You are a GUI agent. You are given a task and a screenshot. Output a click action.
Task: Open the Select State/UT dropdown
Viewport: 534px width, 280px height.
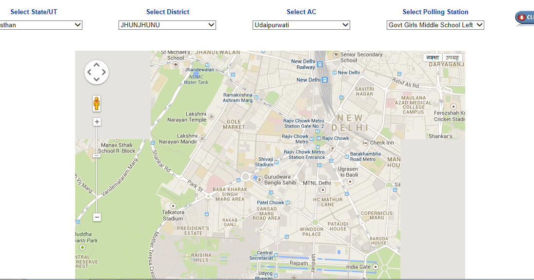point(41,25)
